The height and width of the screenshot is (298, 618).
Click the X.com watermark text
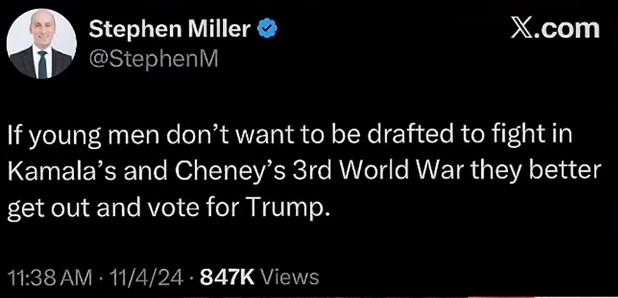click(x=555, y=29)
